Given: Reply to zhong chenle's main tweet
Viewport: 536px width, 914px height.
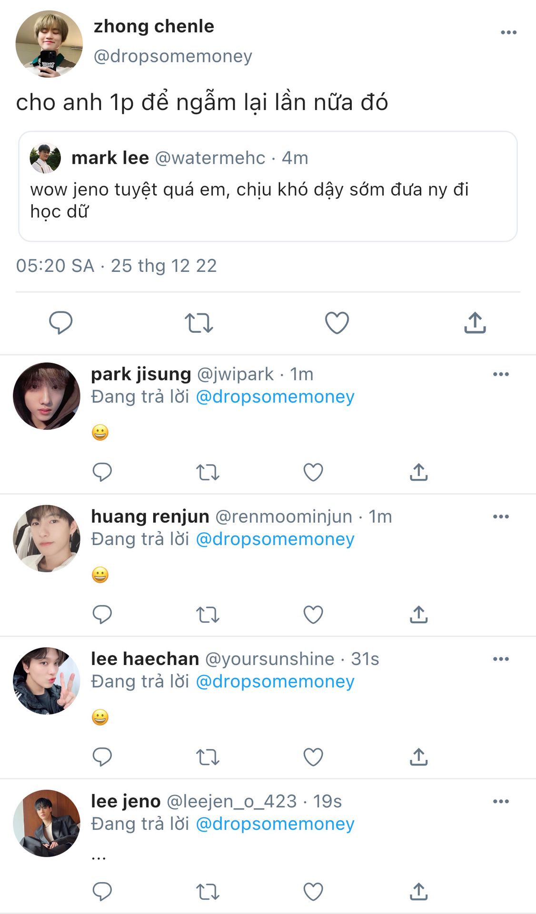Looking at the screenshot, I should click(61, 322).
